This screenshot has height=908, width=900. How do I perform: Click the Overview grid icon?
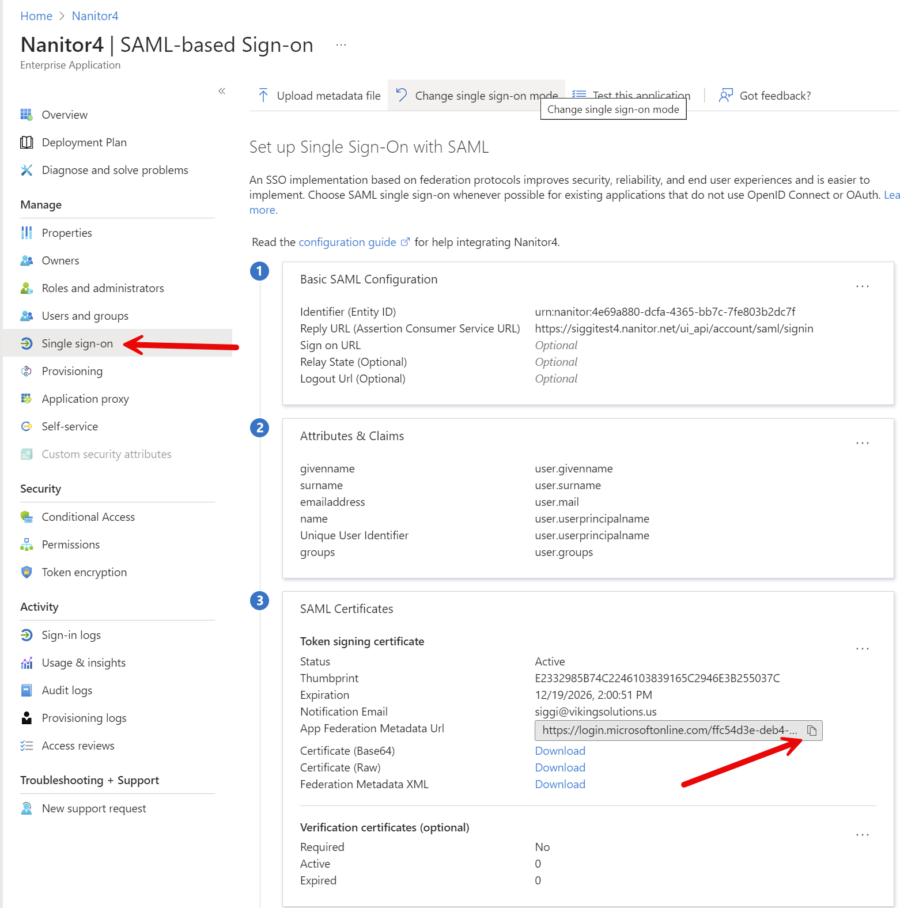(x=27, y=115)
